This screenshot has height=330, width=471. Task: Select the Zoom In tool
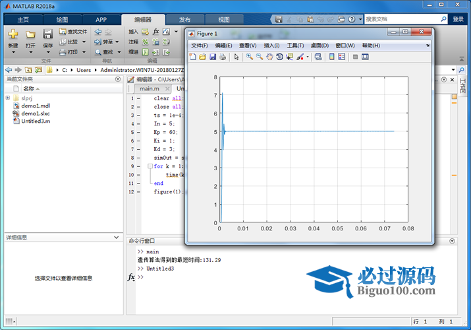coord(249,57)
